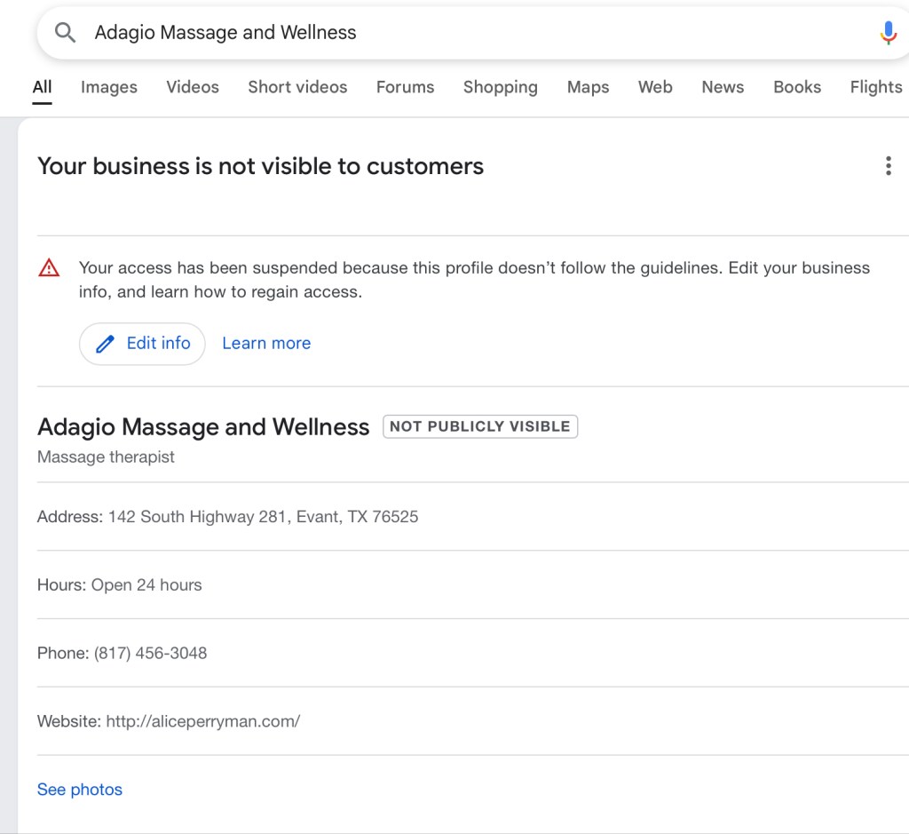Open the See photos link
This screenshot has height=834, width=909.
coord(80,790)
